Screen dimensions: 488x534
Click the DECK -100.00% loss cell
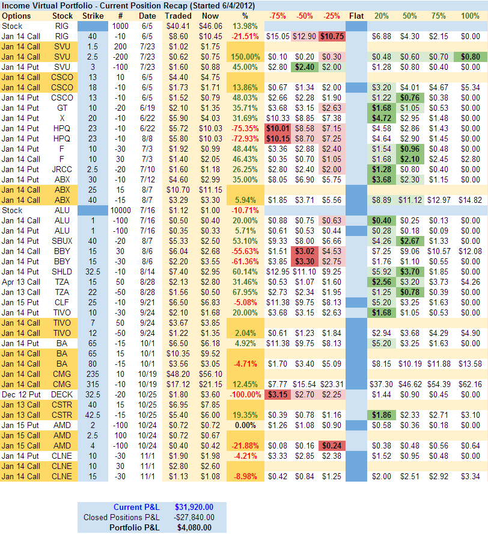pyautogui.click(x=244, y=394)
